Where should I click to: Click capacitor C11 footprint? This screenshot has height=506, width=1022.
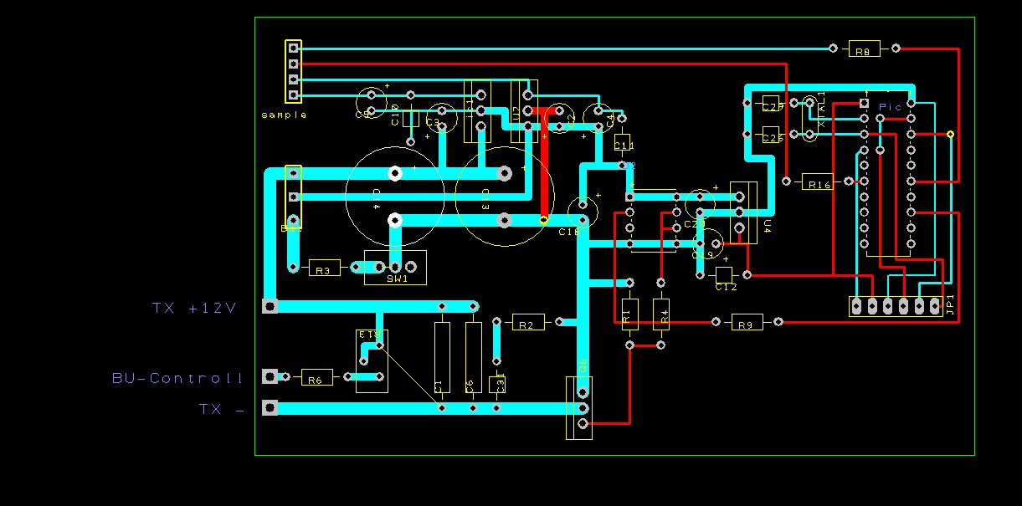(622, 142)
